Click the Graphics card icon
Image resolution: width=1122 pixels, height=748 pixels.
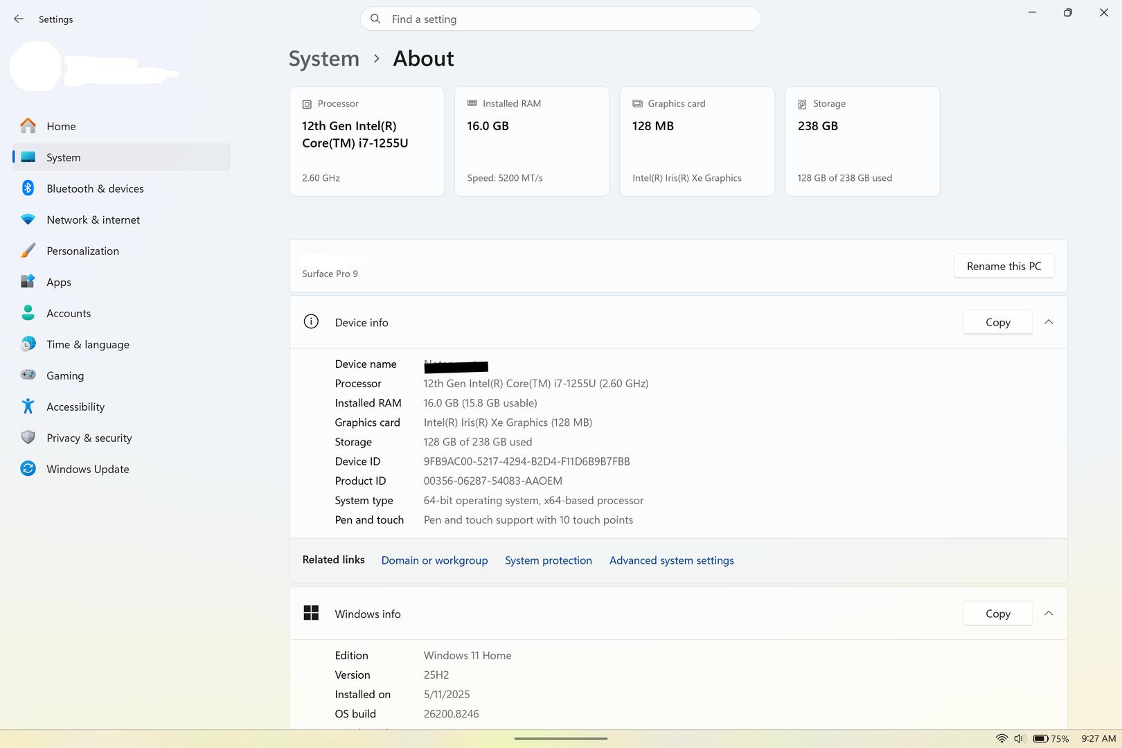coord(637,104)
